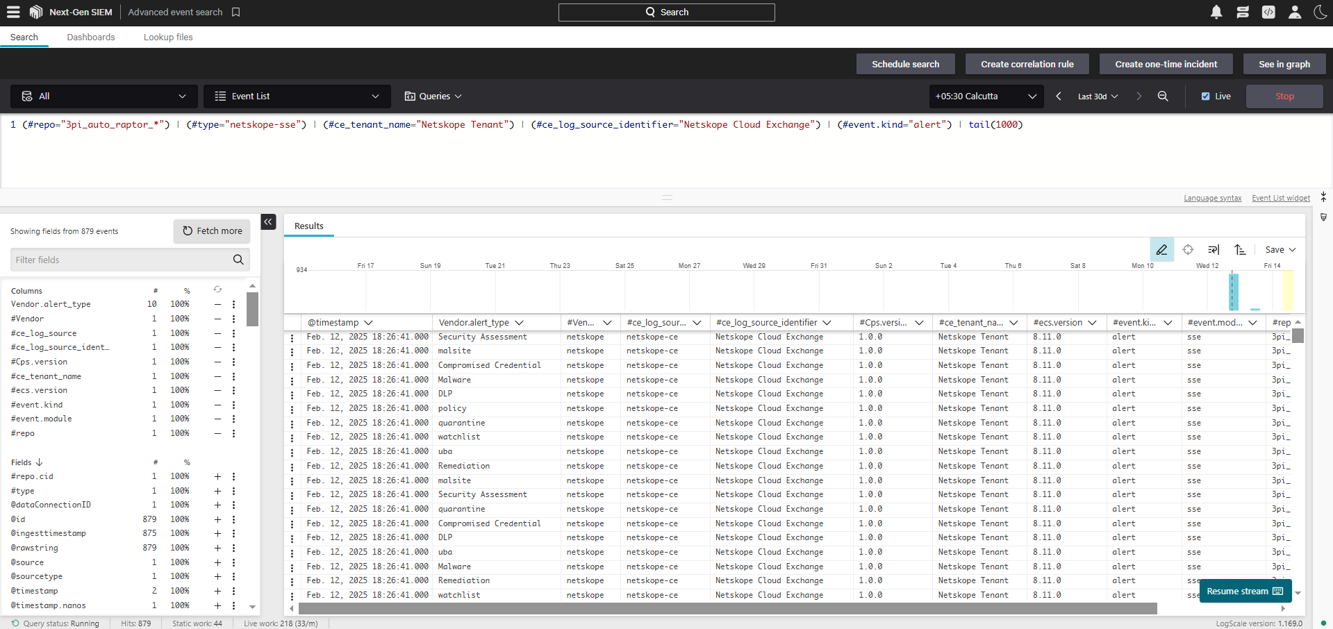Click the results vertical scrollbar thumb
Image resolution: width=1333 pixels, height=629 pixels.
(x=1298, y=336)
